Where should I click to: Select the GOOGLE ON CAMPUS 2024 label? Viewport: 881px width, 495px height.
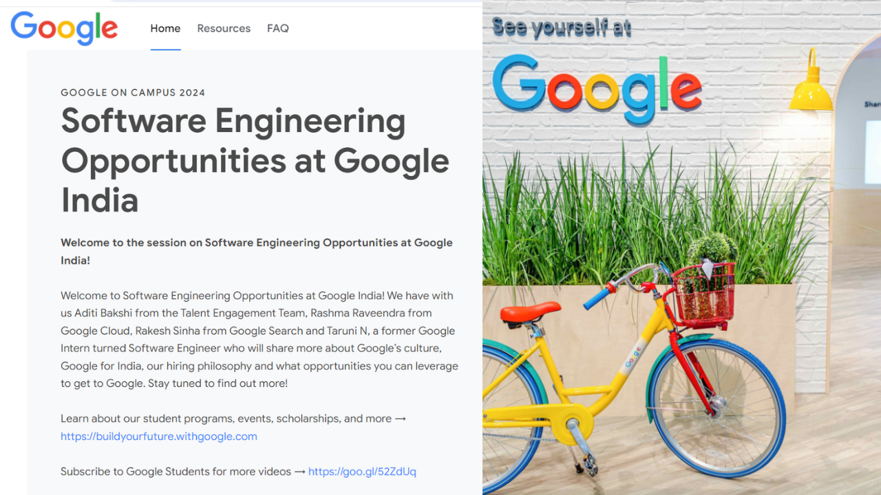(133, 93)
